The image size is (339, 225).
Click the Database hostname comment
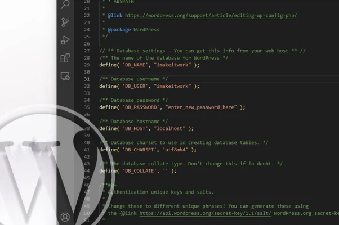pyautogui.click(x=133, y=121)
